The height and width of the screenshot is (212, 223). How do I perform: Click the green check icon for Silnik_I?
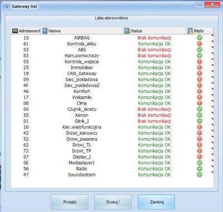pos(200,121)
